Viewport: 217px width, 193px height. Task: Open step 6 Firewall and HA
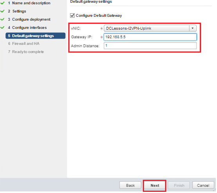point(24,43)
